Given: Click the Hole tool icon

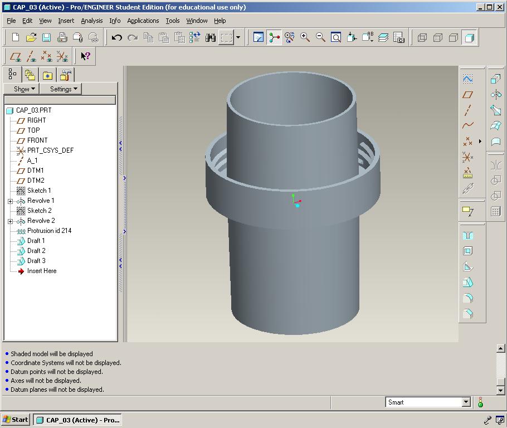Looking at the screenshot, I should [x=468, y=236].
